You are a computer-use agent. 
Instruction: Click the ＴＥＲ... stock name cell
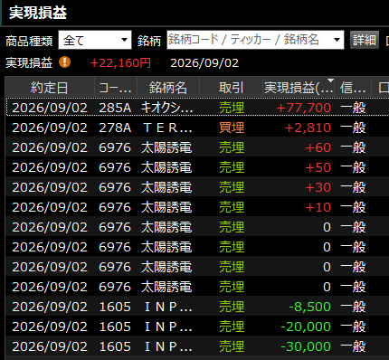click(167, 128)
